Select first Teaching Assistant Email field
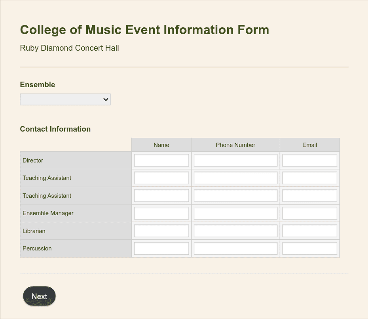 (309, 178)
